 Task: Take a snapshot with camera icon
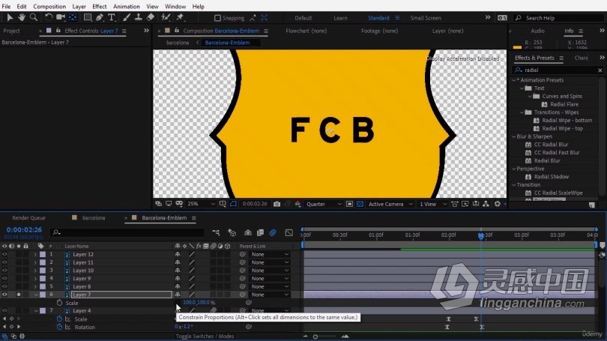(277, 204)
